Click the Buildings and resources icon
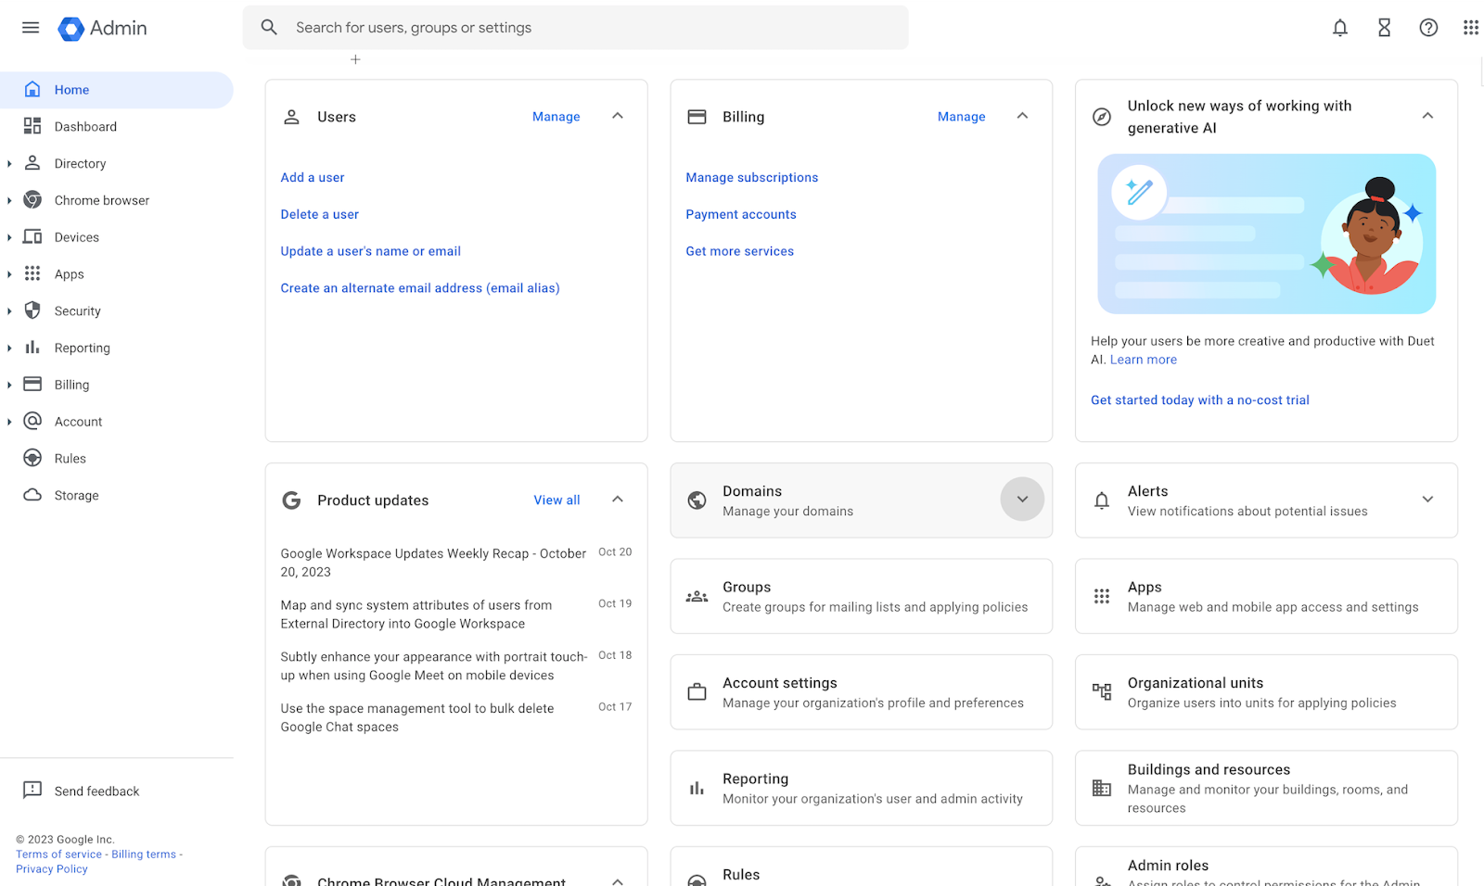Screen dimensions: 1484x886 click(1102, 789)
